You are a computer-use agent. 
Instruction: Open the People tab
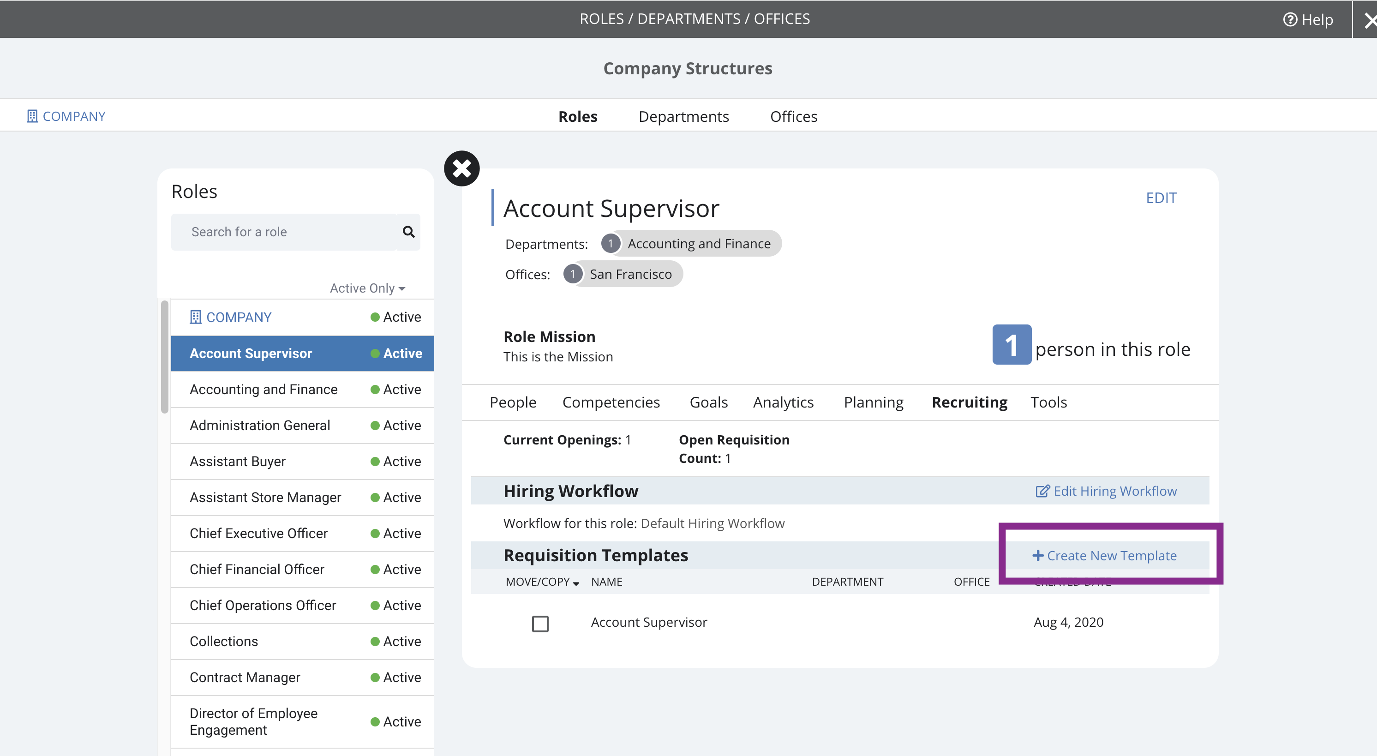point(513,402)
